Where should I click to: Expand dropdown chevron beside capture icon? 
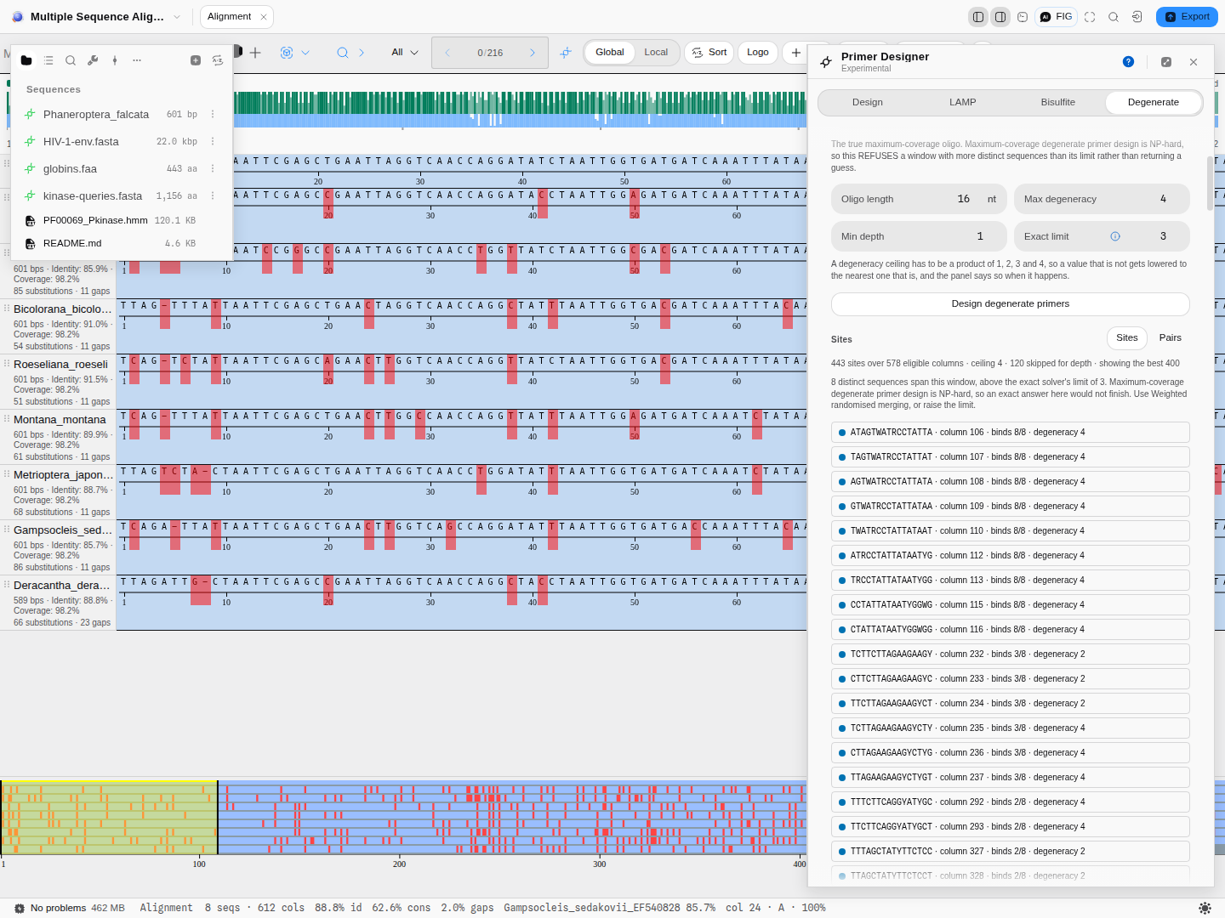(x=305, y=53)
